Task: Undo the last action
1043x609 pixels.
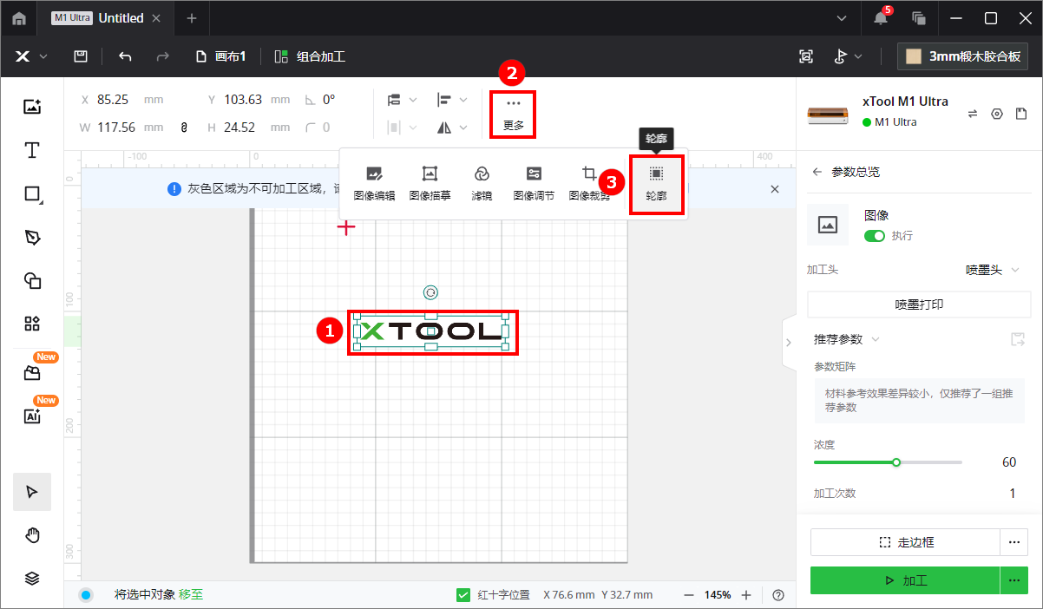Action: coord(125,56)
